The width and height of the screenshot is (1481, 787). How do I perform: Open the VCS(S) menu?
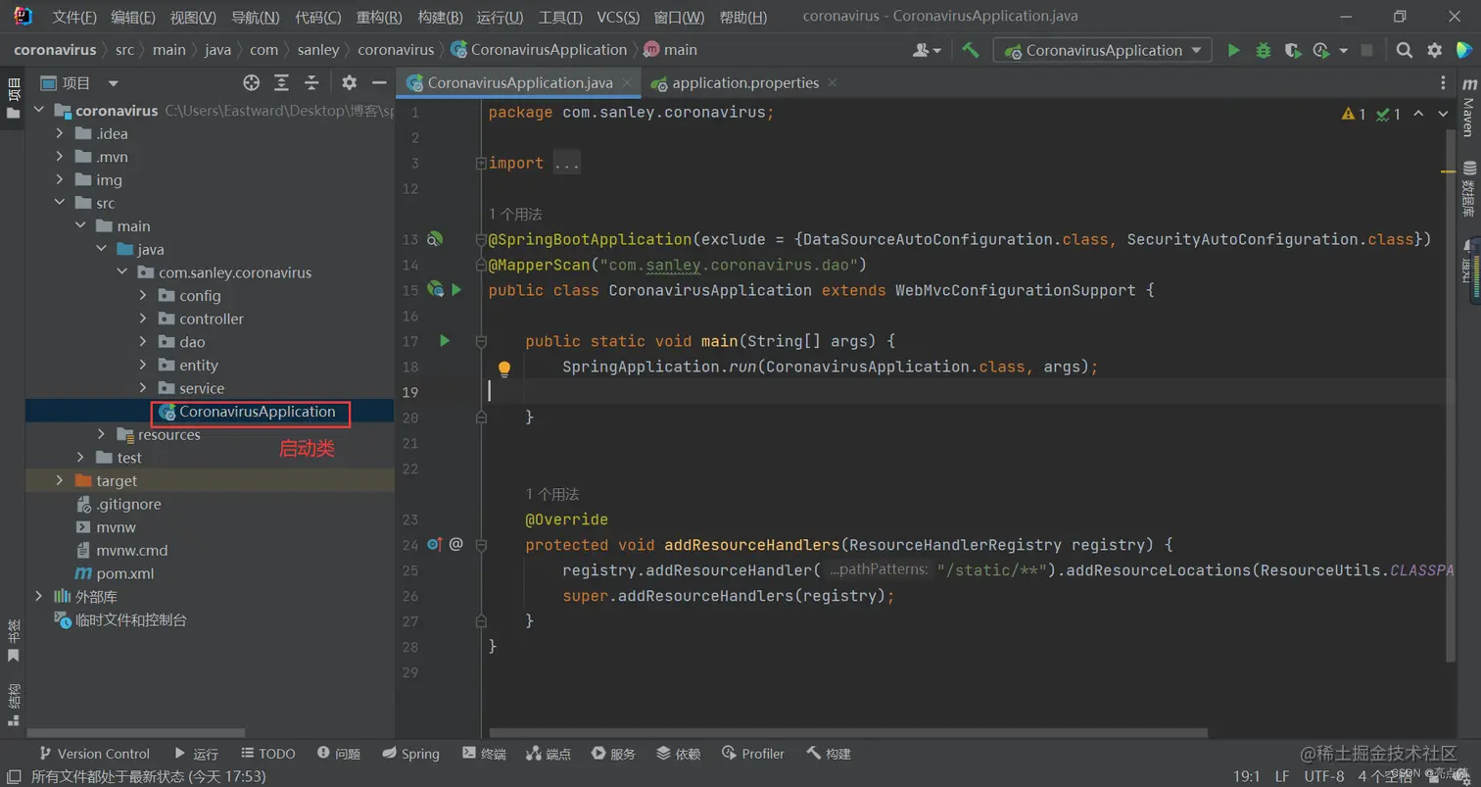tap(618, 18)
